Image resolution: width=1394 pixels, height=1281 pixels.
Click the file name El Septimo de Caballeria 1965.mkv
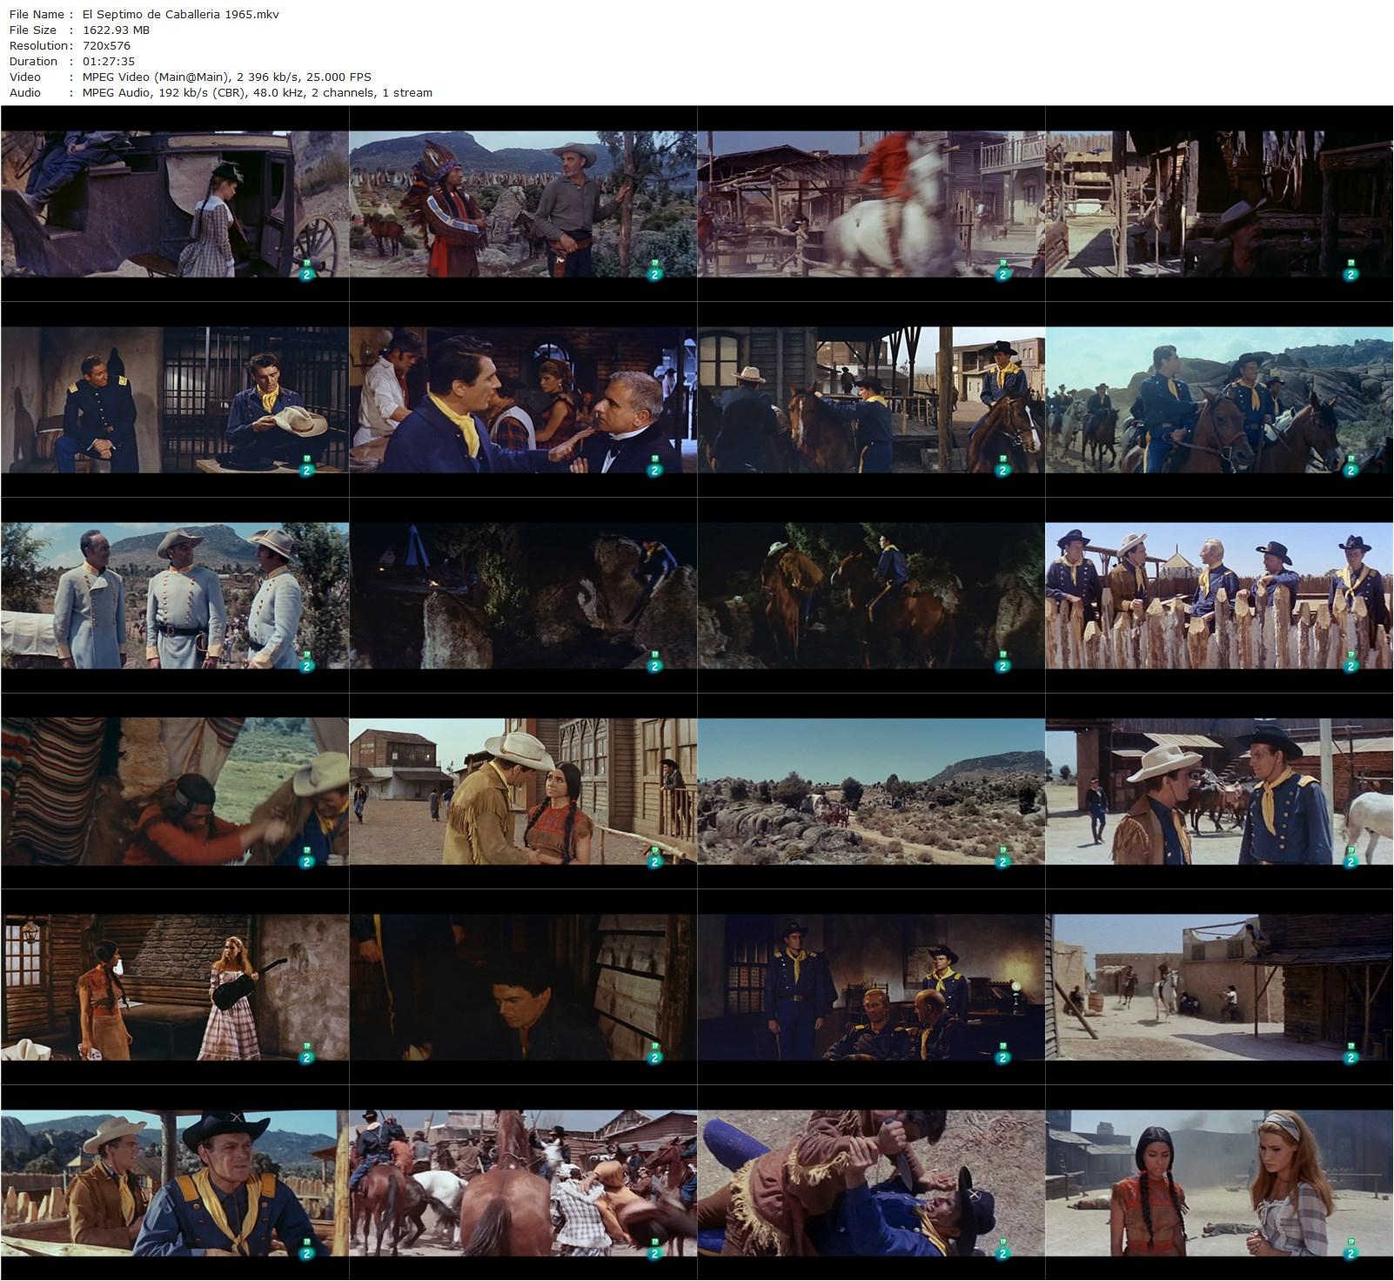181,14
